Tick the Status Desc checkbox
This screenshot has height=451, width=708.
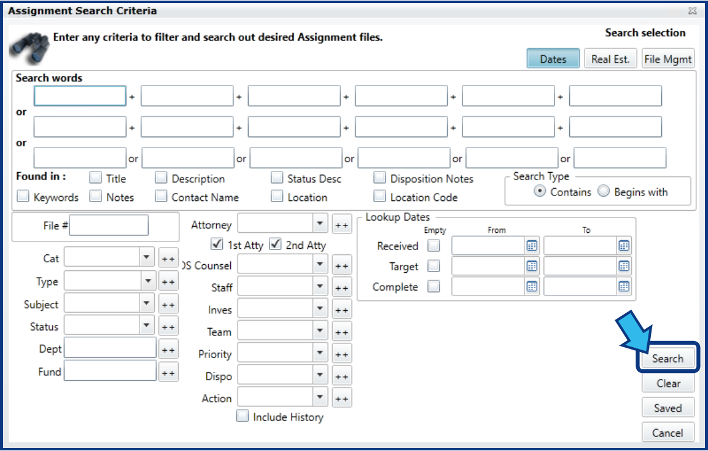pos(277,178)
